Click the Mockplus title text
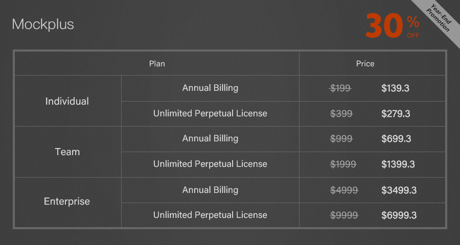This screenshot has width=460, height=245. click(x=43, y=24)
